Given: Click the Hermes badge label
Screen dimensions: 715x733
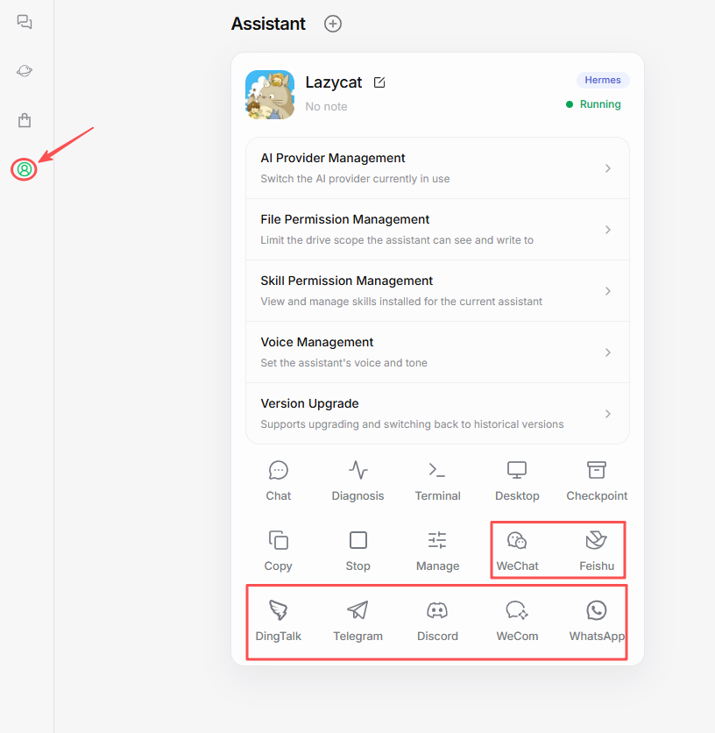Looking at the screenshot, I should pos(603,80).
